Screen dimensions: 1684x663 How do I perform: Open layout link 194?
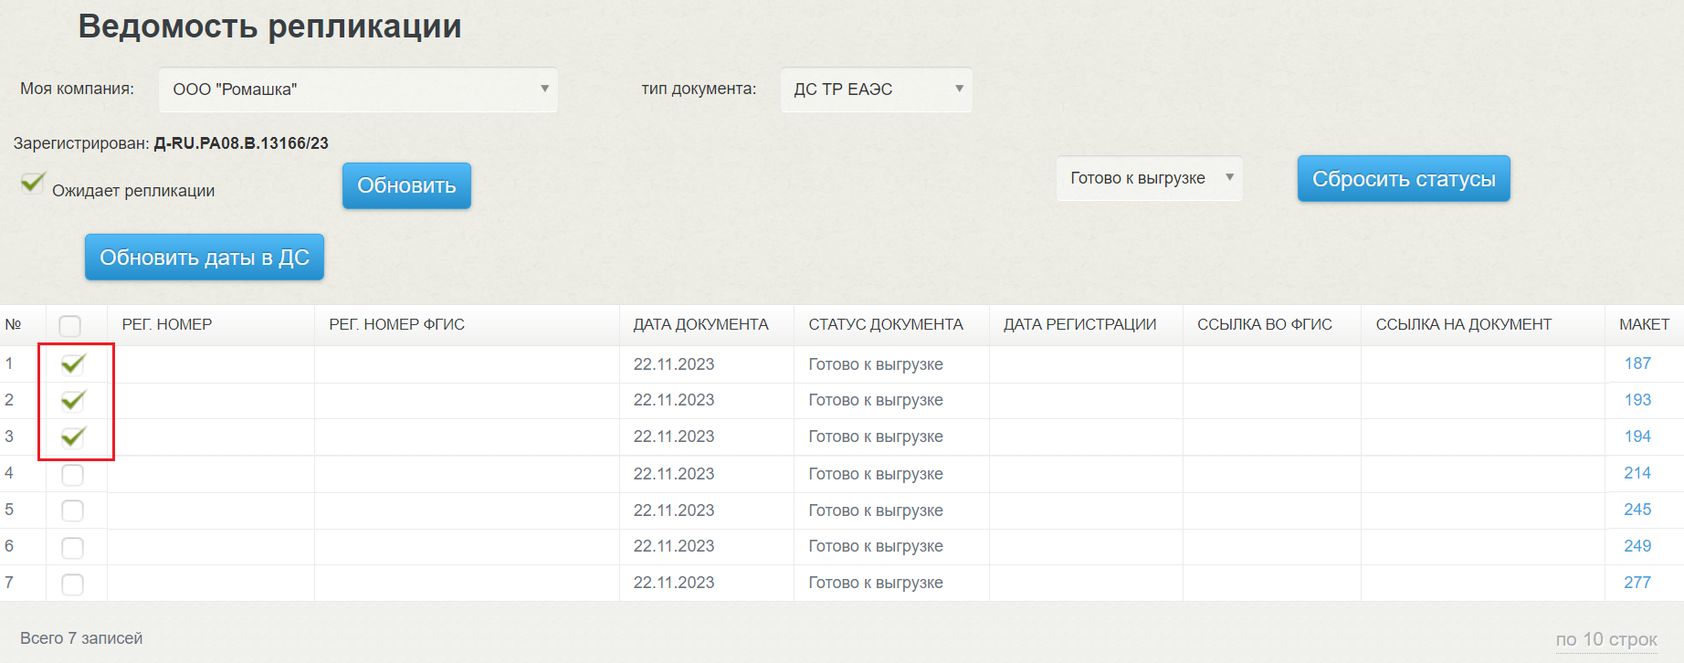tap(1637, 437)
